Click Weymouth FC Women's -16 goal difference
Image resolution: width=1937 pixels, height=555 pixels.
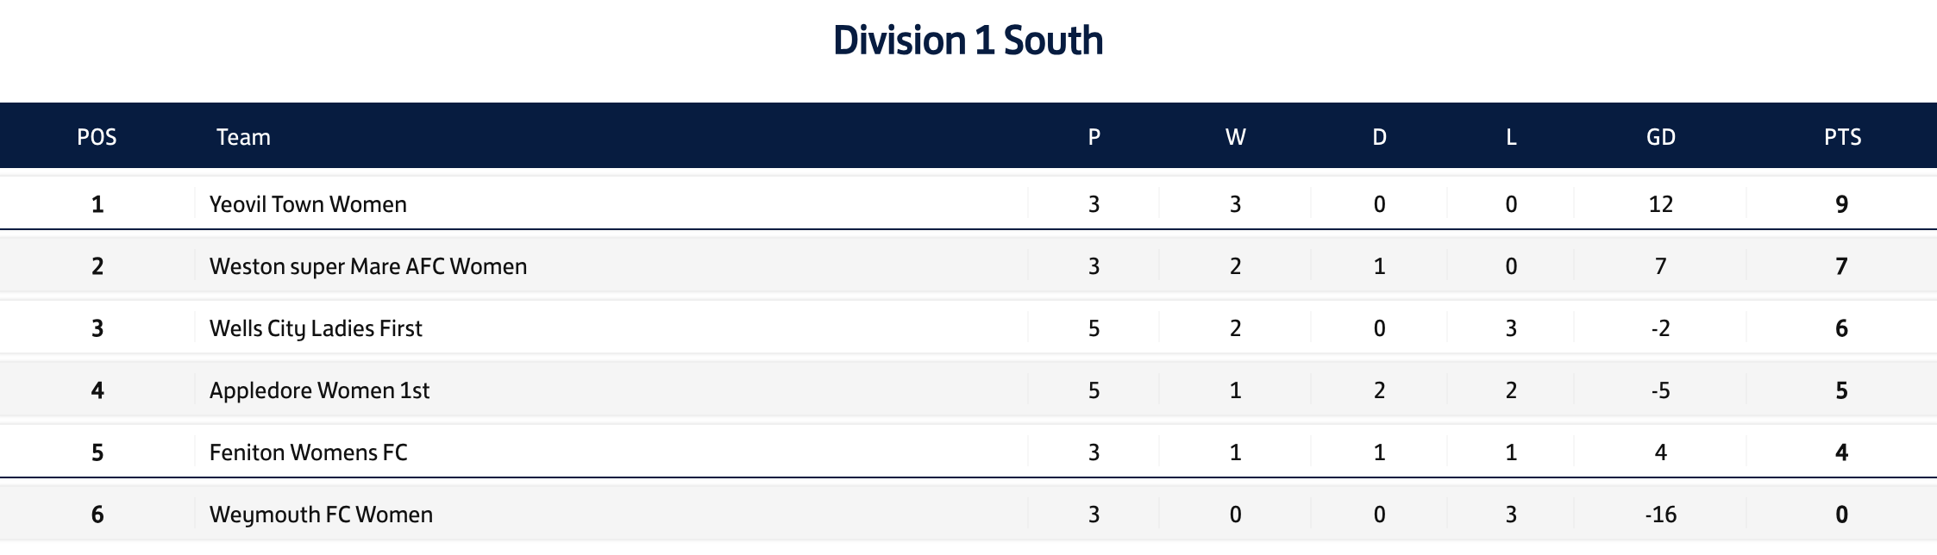1660,514
